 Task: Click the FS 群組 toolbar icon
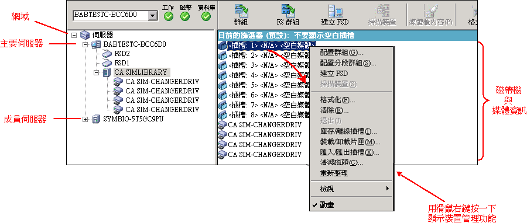[288, 11]
